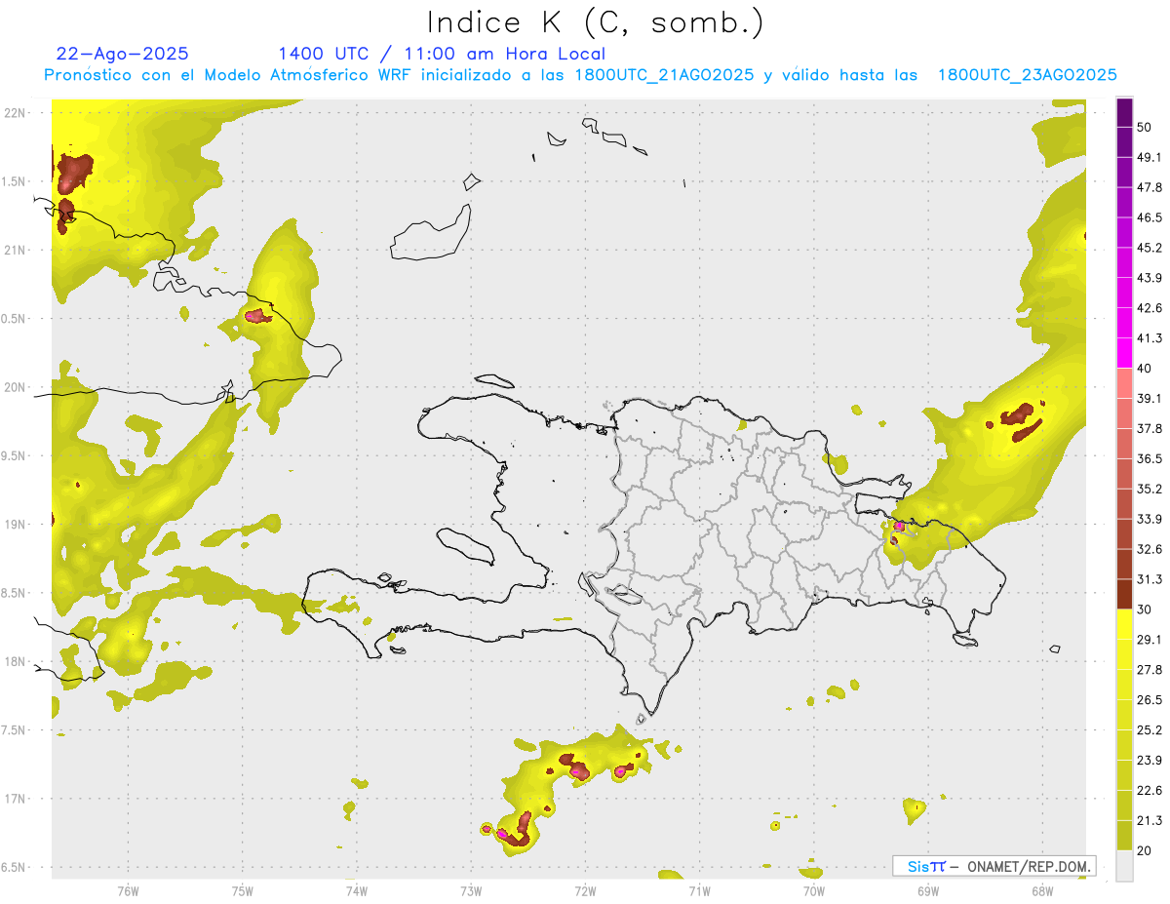Click the 37.8 color scale label
Viewport: 1170px width, 904px height.
(1149, 429)
